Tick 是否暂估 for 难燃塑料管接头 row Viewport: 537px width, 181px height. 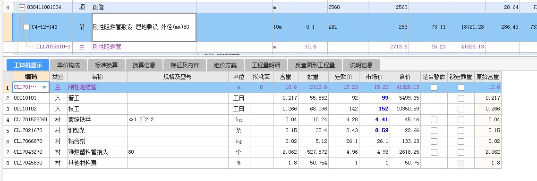click(x=434, y=152)
